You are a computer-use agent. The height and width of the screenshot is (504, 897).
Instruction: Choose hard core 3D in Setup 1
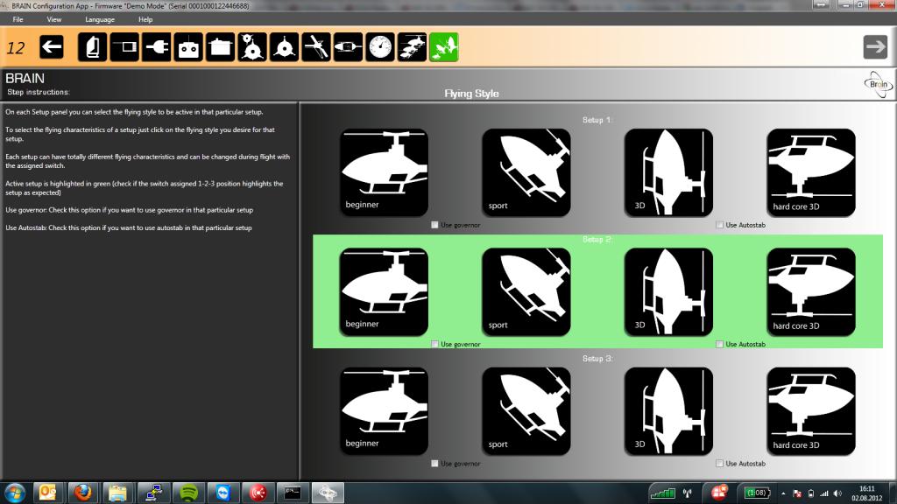(x=810, y=172)
